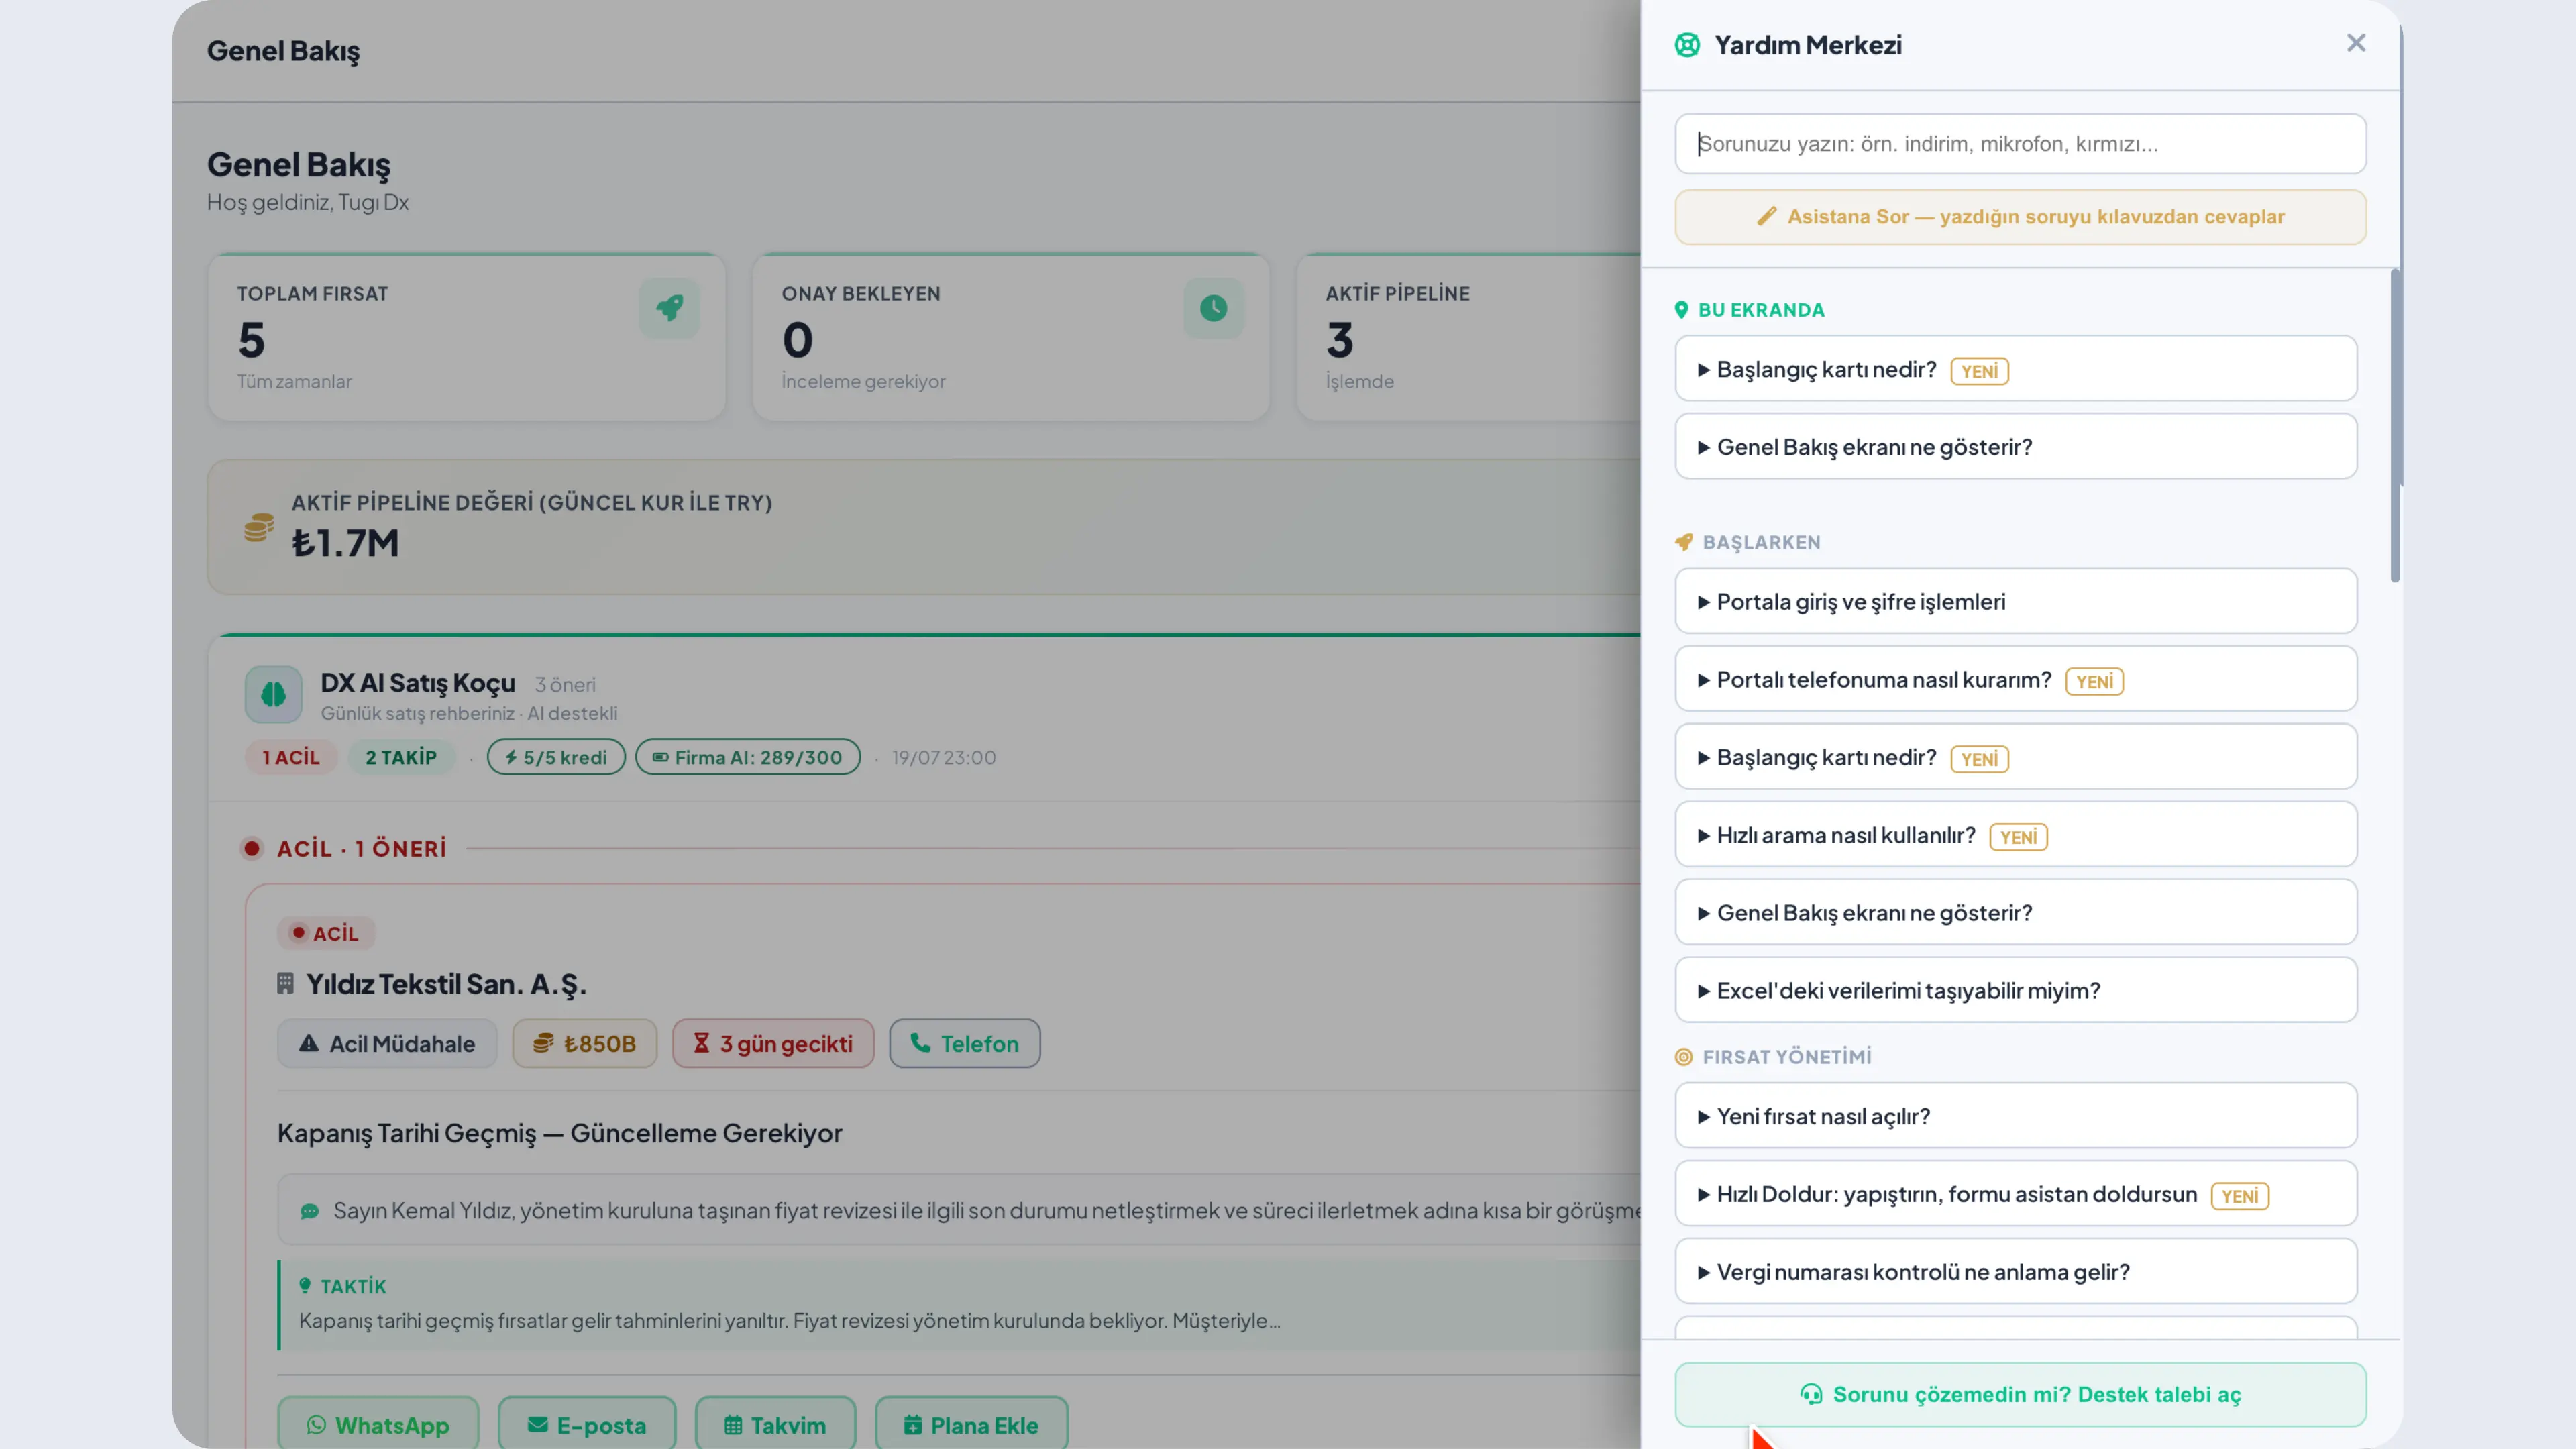Click the 1 ACİL filter badge
Image resolution: width=2576 pixels, height=1449 pixels.
(291, 757)
